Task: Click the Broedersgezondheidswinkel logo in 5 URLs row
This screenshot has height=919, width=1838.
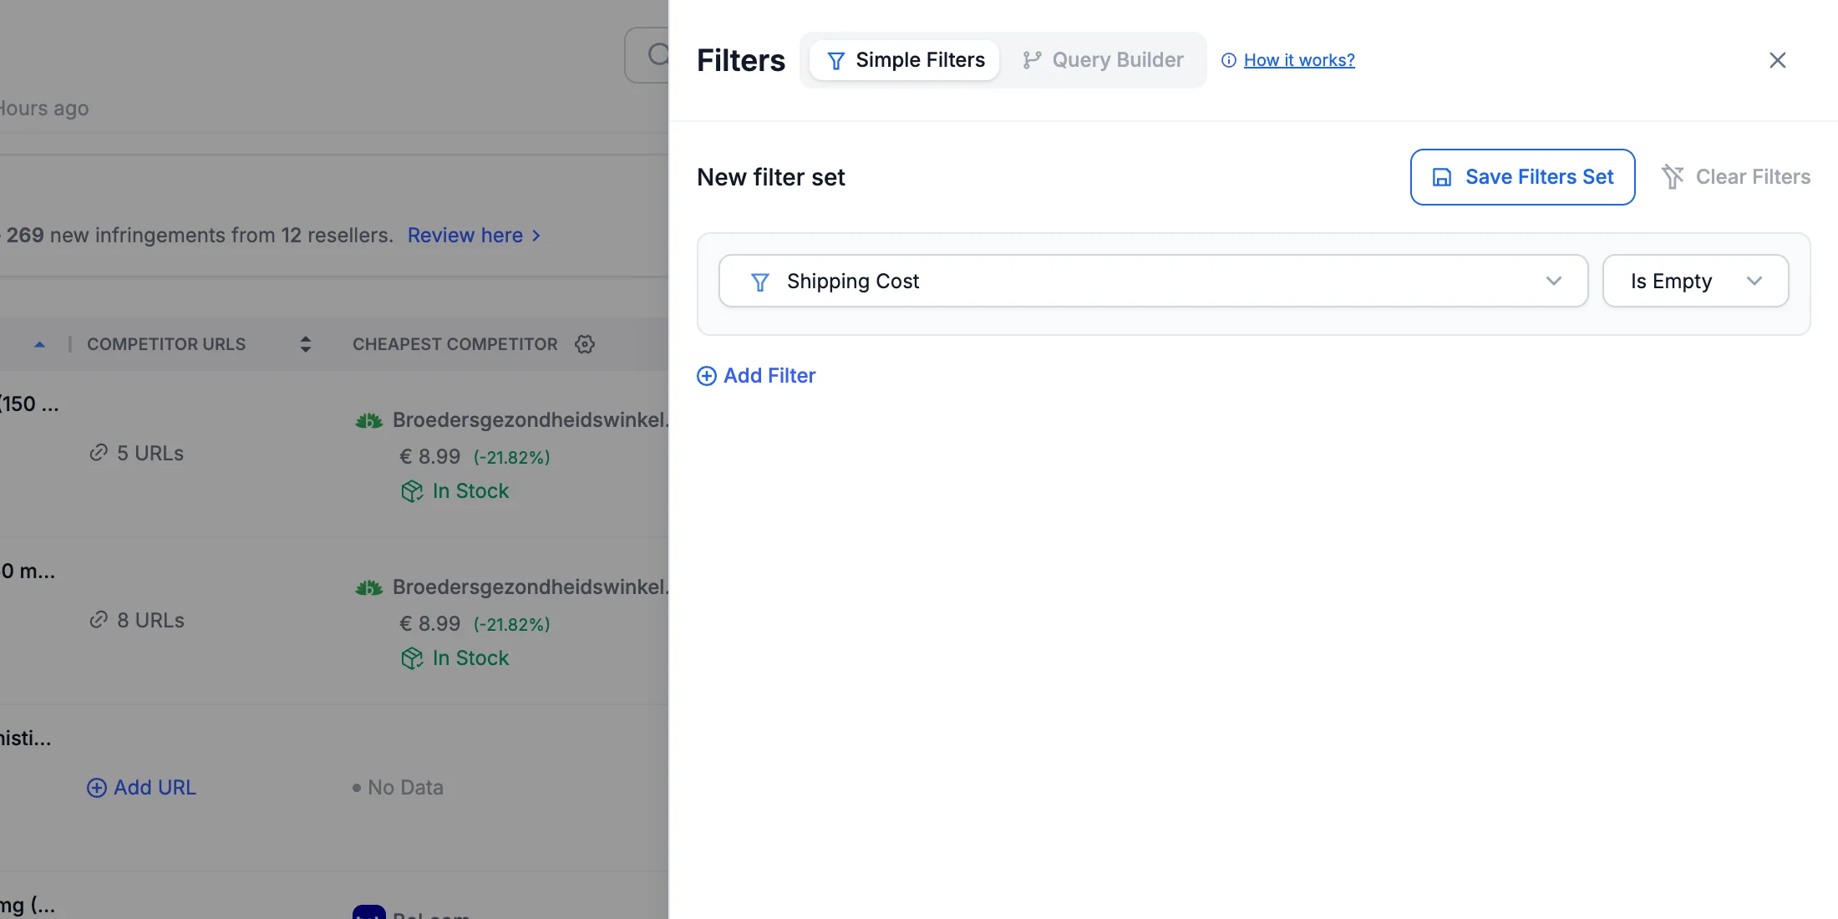Action: coord(369,420)
